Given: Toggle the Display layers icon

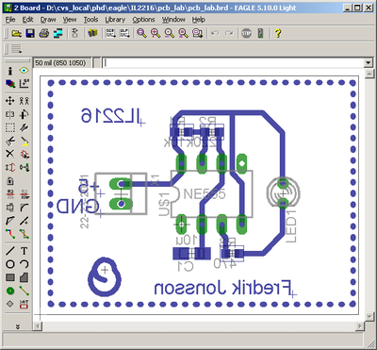Looking at the screenshot, I should 10,83.
